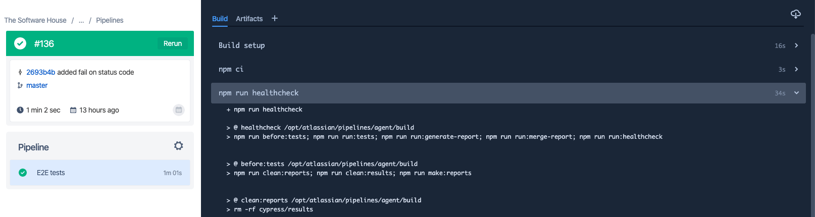Select the E2E tests pipeline step
This screenshot has width=815, height=217.
(100, 173)
